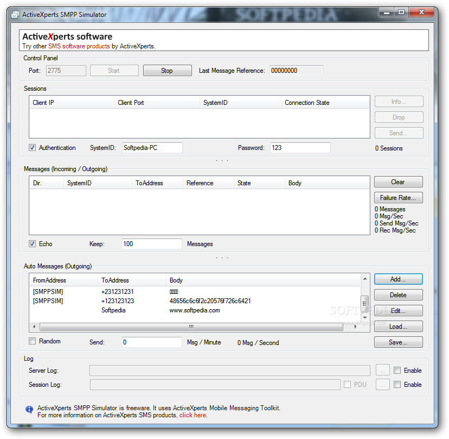The height and width of the screenshot is (439, 449).
Task: Click the Messages SystemID column header
Action: (x=98, y=183)
